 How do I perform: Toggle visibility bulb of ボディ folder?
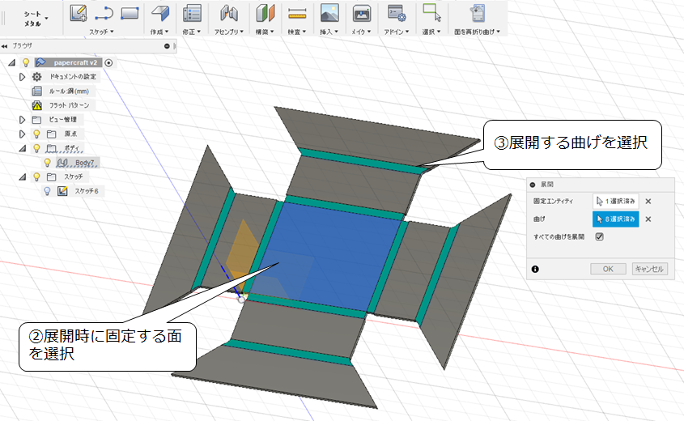tap(36, 148)
